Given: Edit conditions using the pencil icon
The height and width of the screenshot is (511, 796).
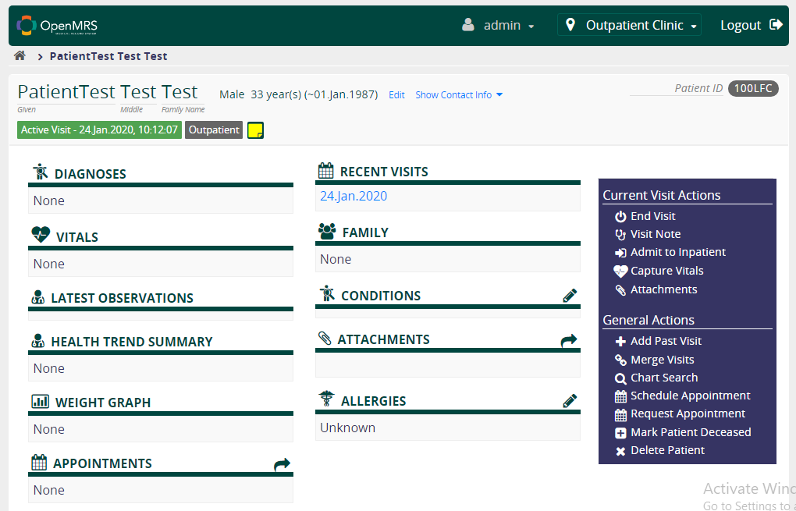Looking at the screenshot, I should coord(570,296).
